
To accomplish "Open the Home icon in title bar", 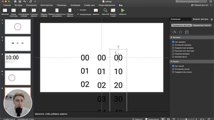I will click(15, 1).
